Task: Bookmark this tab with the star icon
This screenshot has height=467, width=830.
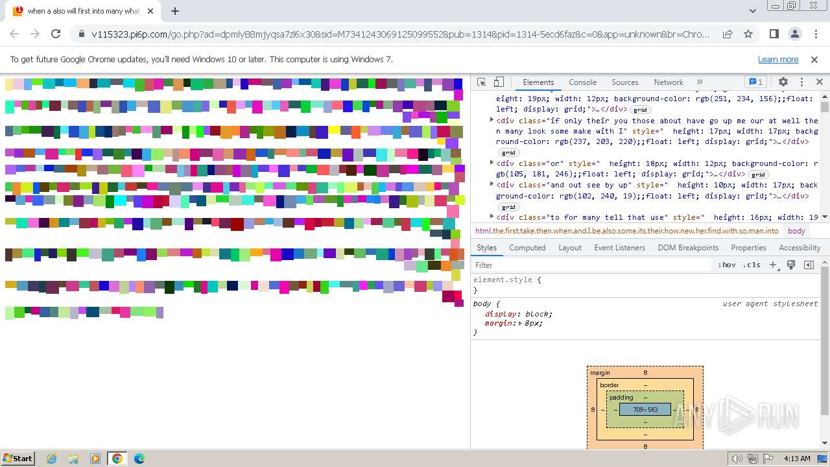Action: (748, 34)
